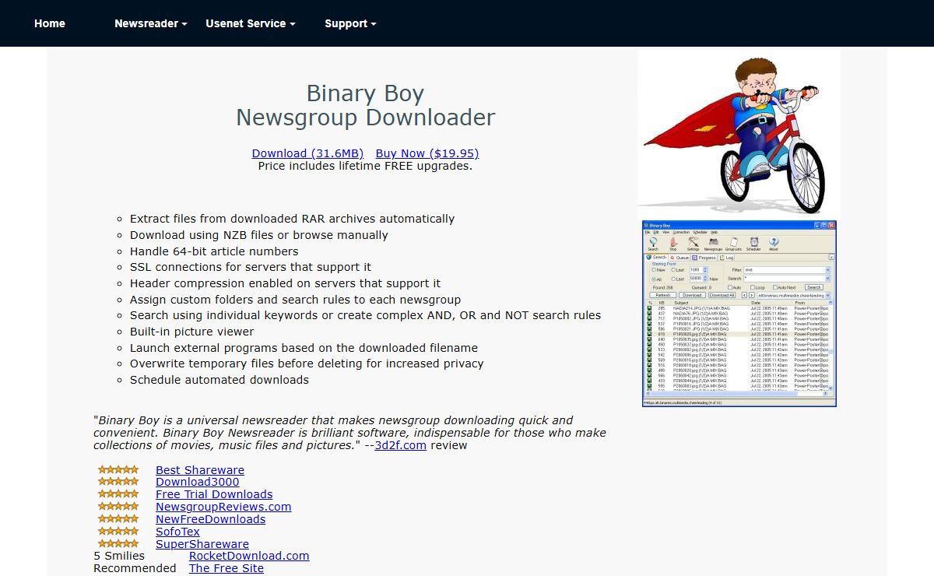Follow the Free Trial Downloads link
934x576 pixels.
click(214, 494)
